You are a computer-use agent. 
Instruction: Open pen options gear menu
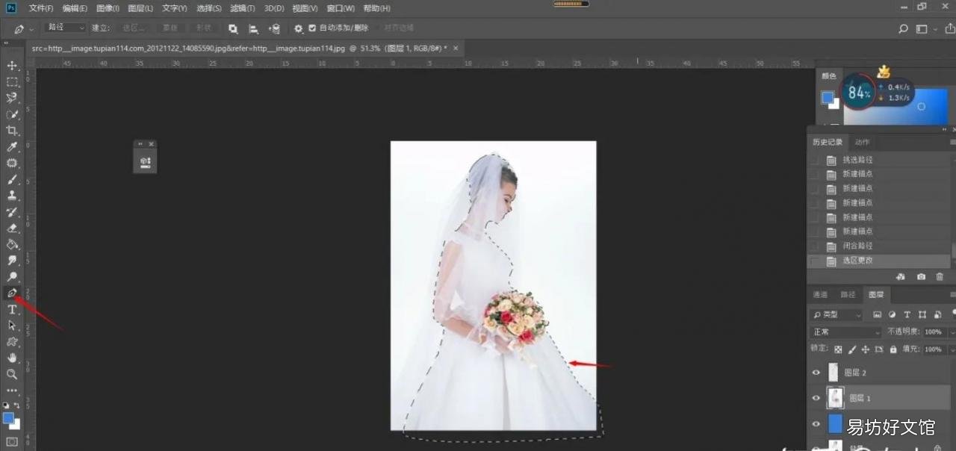298,28
